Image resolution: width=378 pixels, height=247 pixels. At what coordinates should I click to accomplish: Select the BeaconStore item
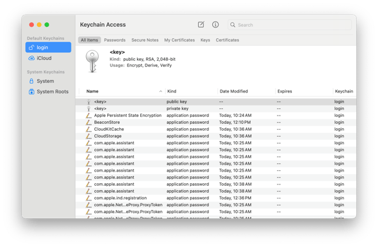[x=215, y=122]
